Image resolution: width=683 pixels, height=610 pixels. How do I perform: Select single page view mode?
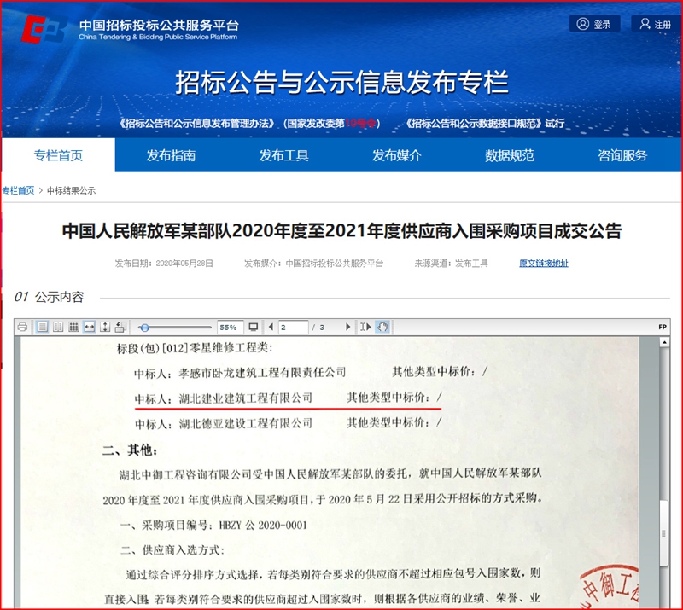(x=42, y=327)
